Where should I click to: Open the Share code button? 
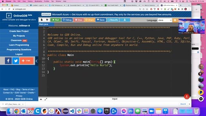click(x=89, y=20)
